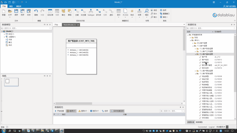Screen dimensions: 237x133
Task: Open the document tabs list dropdown arrow
Action: pyautogui.click(x=184, y=25)
